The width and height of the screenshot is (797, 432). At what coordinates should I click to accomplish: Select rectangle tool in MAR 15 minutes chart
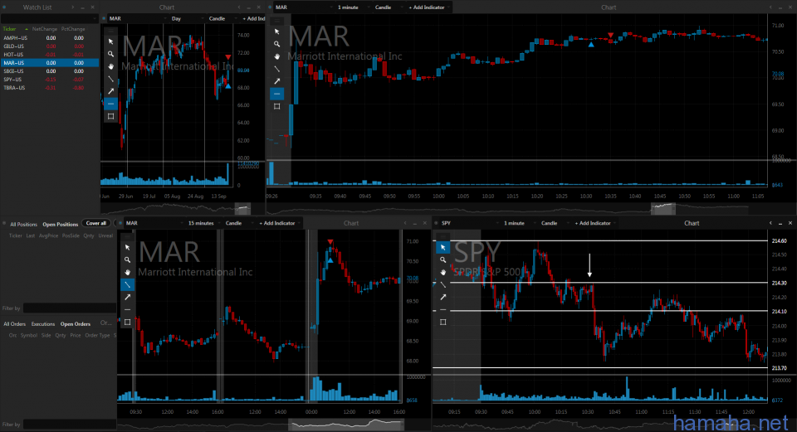tap(128, 322)
